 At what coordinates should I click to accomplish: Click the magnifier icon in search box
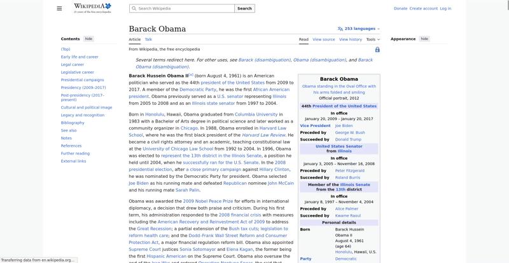(x=134, y=8)
